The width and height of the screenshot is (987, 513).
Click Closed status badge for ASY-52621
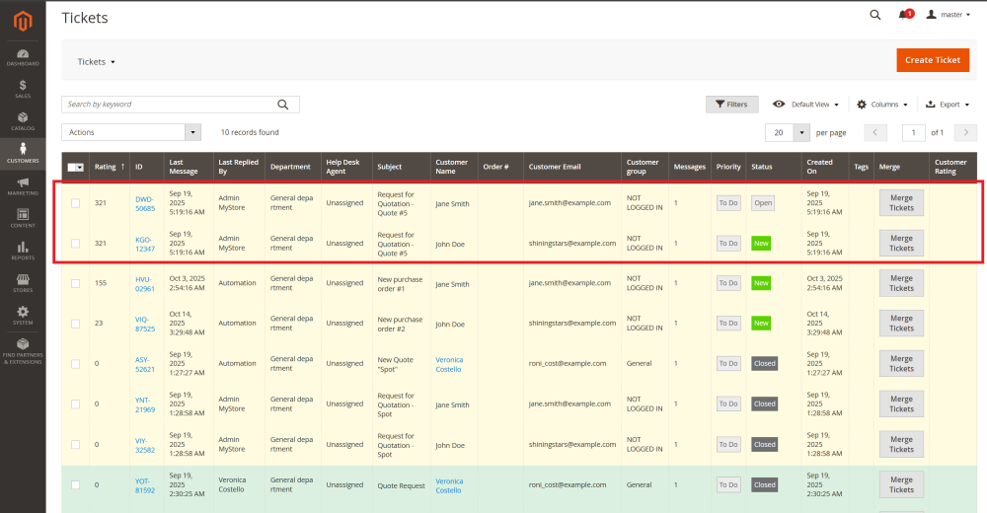click(765, 364)
